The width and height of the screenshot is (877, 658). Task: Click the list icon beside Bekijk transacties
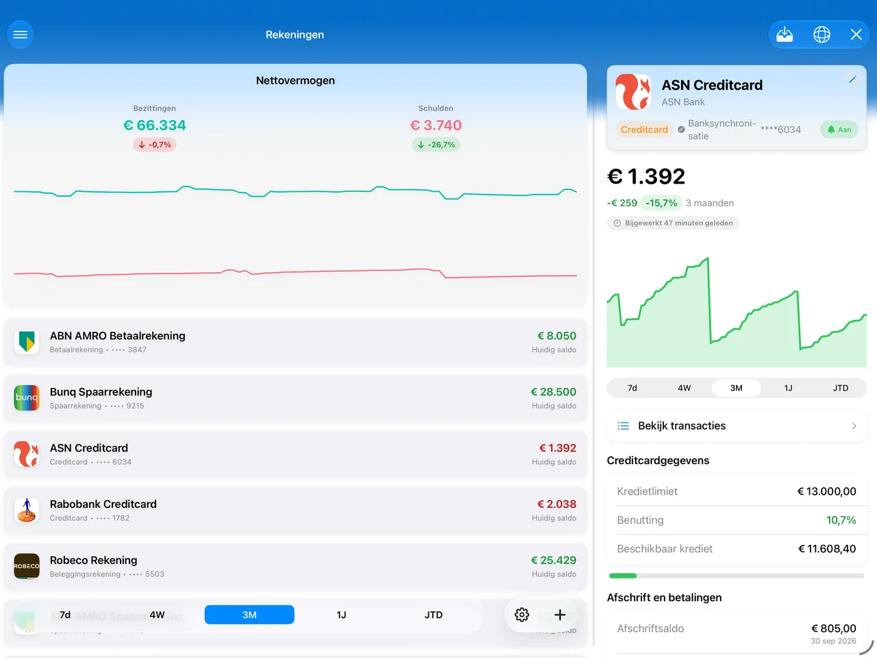623,426
